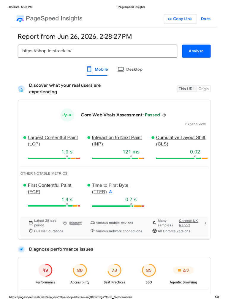Click the INP value 121 ms
This screenshot has height=304, width=228.
pyautogui.click(x=131, y=152)
